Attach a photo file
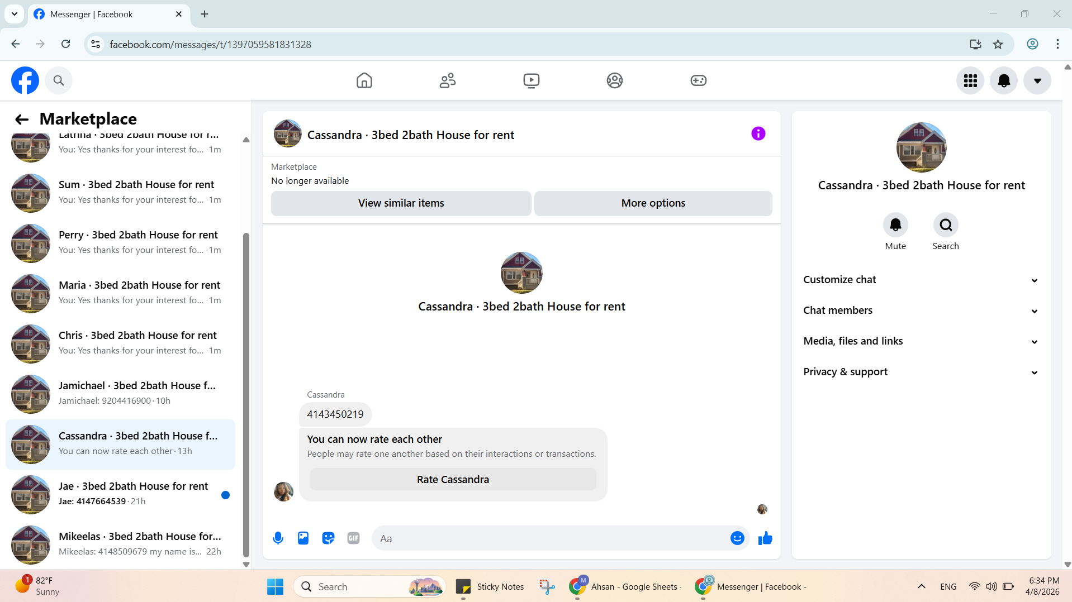The height and width of the screenshot is (602, 1072). click(303, 538)
